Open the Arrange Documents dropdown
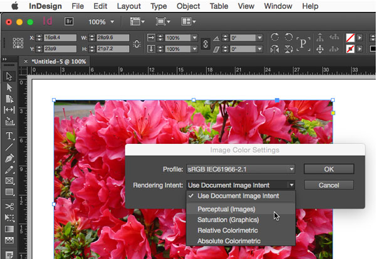This screenshot has width=376, height=259. 189,21
